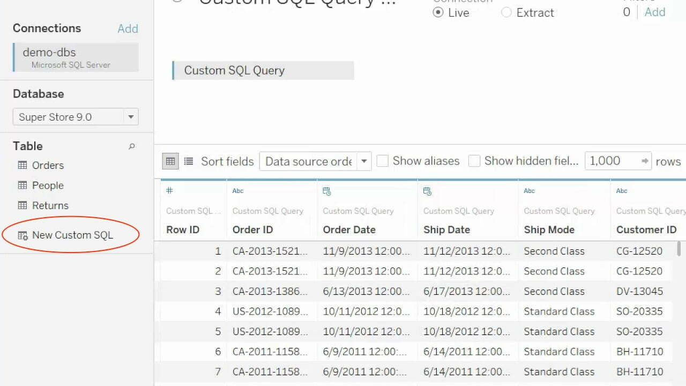This screenshot has height=386, width=686.
Task: Click Add next to Connections
Action: tap(128, 28)
